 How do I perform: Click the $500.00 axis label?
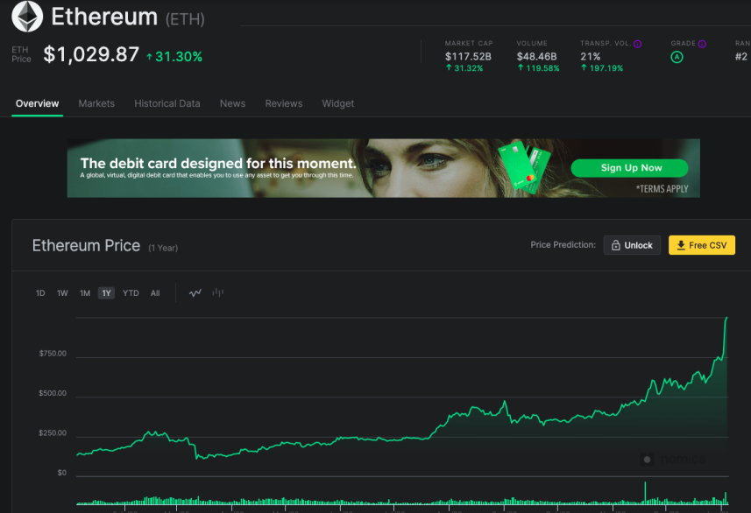pyautogui.click(x=53, y=393)
